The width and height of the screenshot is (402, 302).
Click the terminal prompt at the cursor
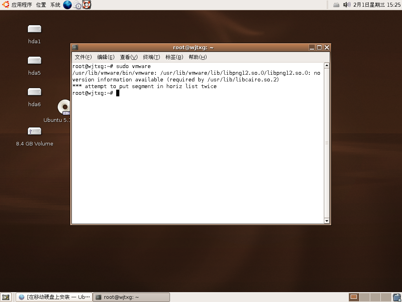[96, 93]
